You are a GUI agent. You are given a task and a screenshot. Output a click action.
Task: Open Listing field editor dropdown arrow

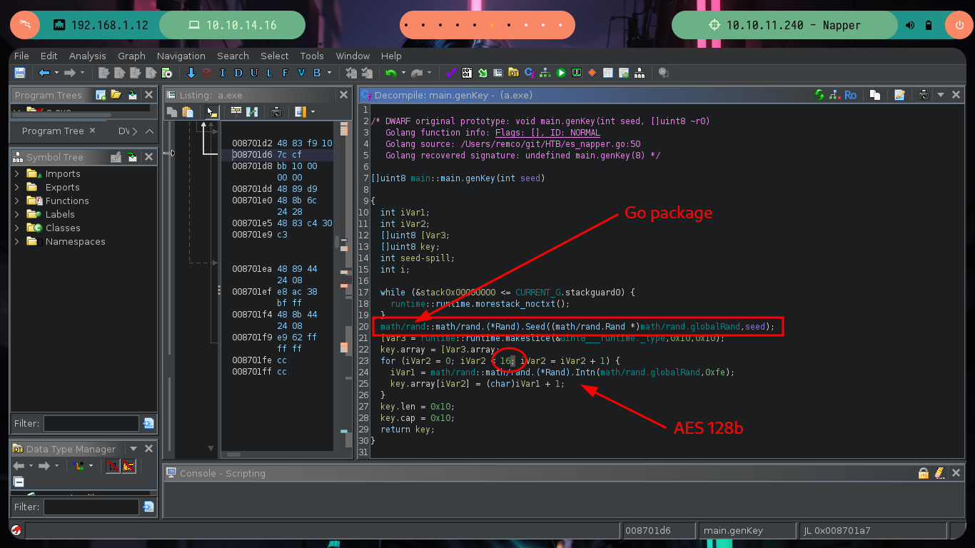pyautogui.click(x=313, y=112)
